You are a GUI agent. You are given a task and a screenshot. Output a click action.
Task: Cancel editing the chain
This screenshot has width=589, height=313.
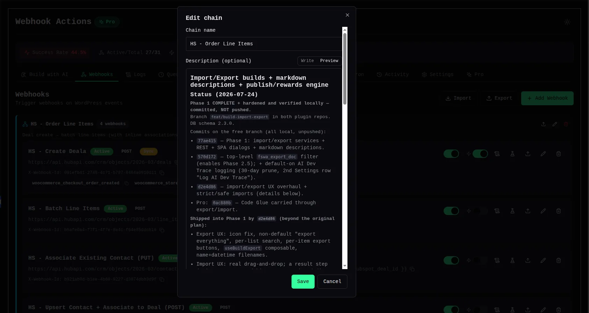[332, 282]
